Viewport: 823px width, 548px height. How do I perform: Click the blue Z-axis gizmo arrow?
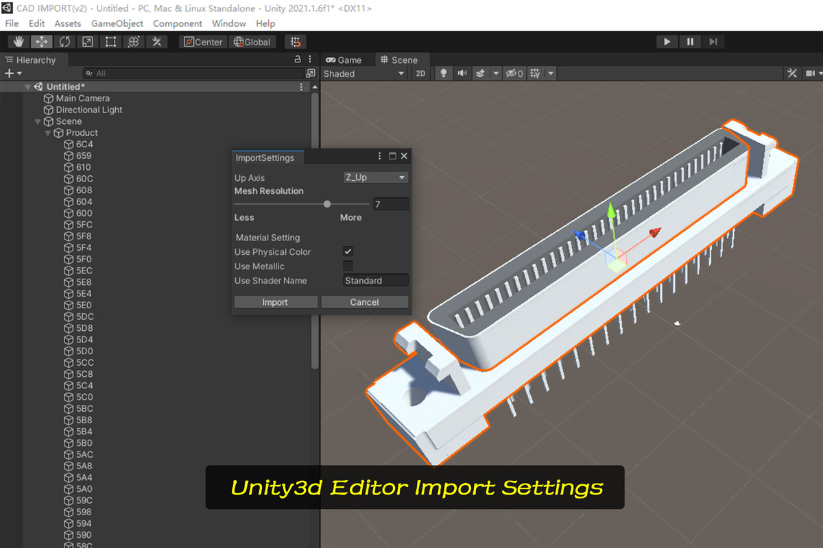(580, 237)
